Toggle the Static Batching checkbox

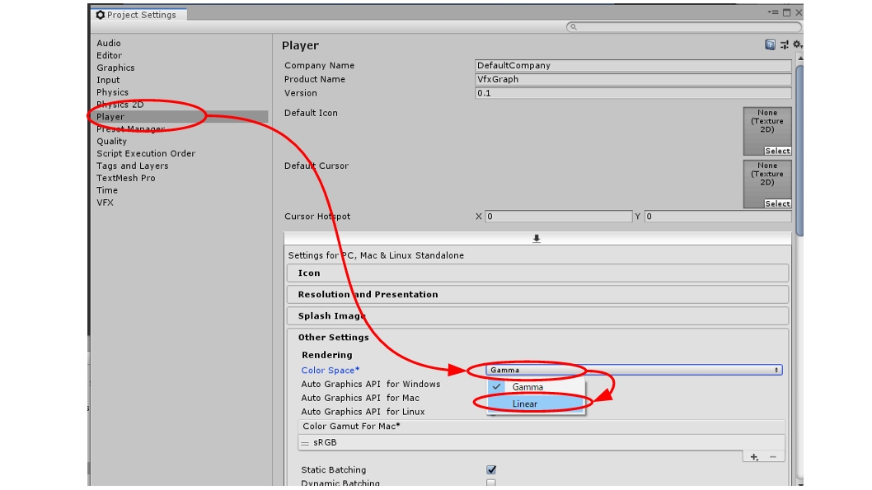491,470
